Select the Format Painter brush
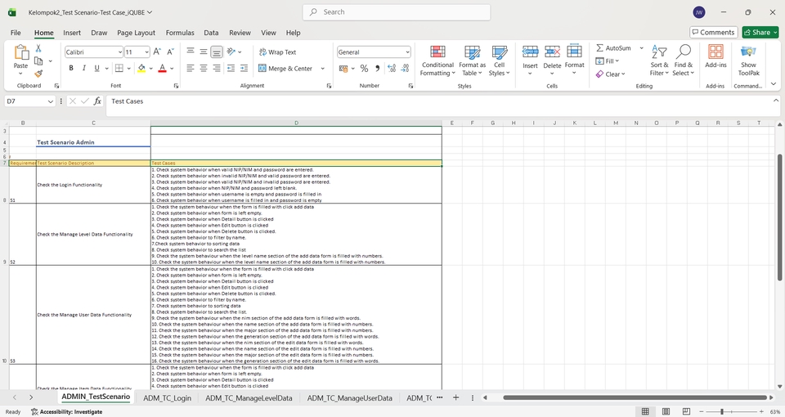785x417 pixels. click(x=38, y=74)
